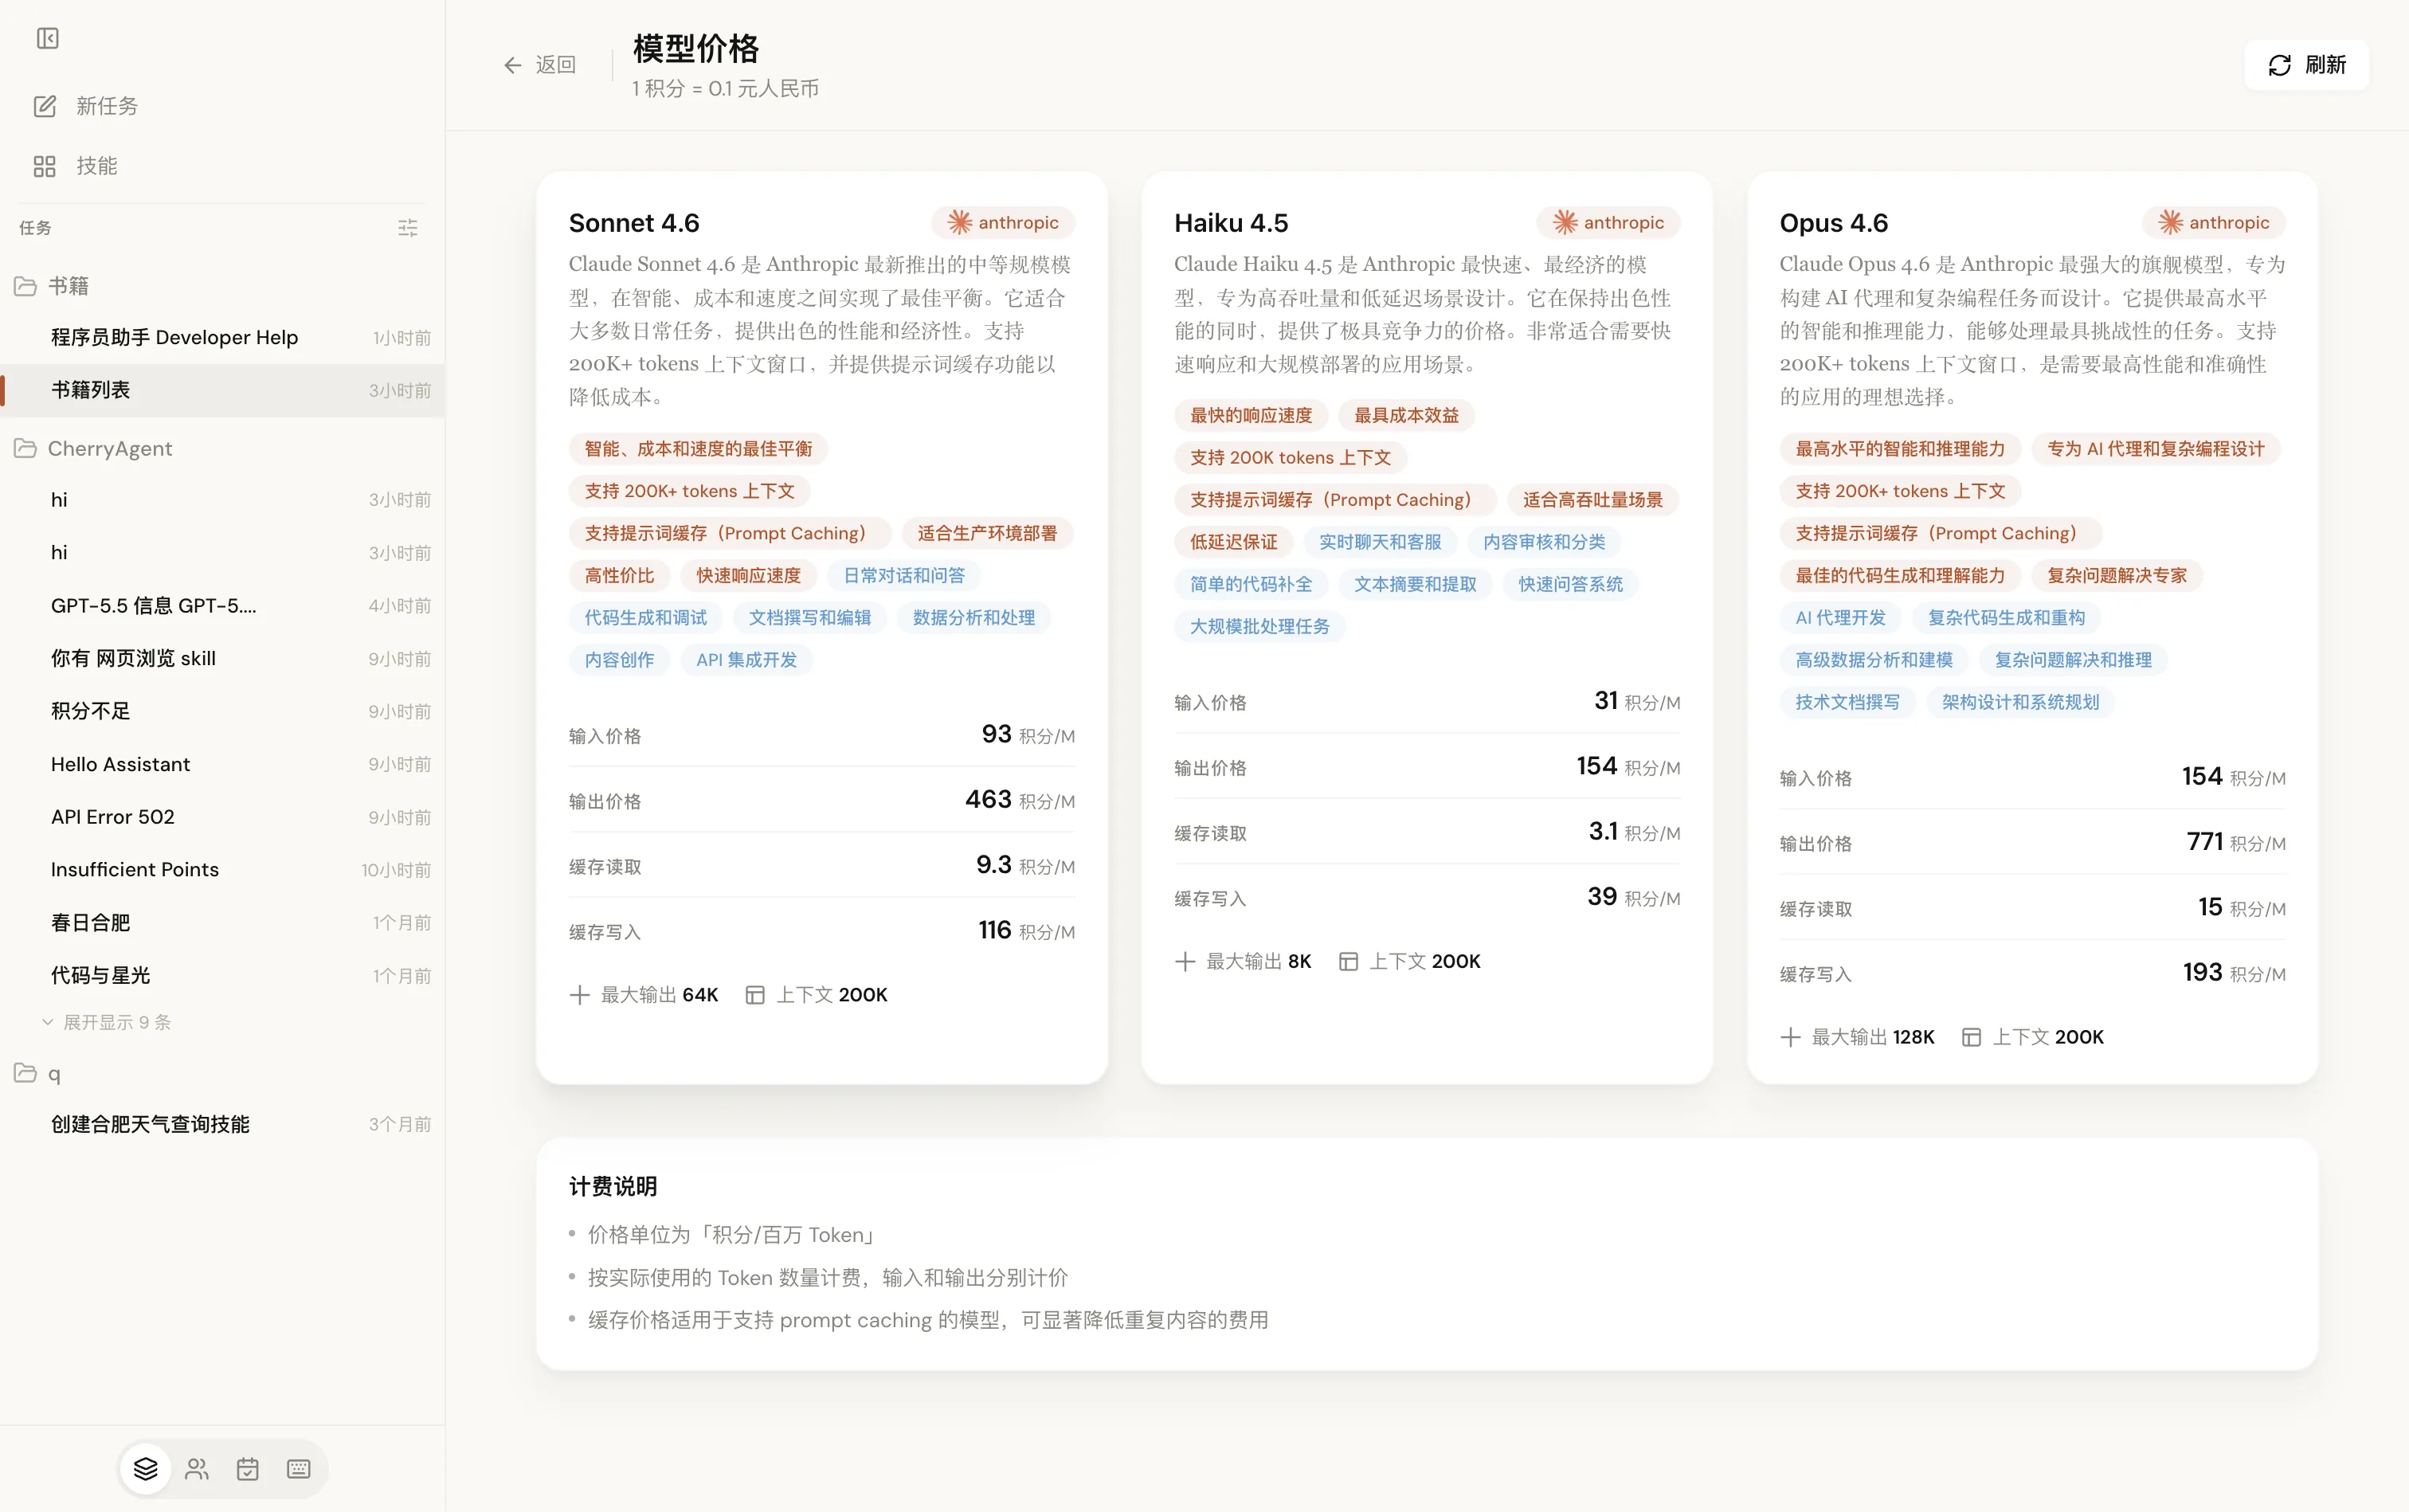Open task 创建合肥天气查询技能
Image resolution: width=2409 pixels, height=1512 pixels.
222,1124
